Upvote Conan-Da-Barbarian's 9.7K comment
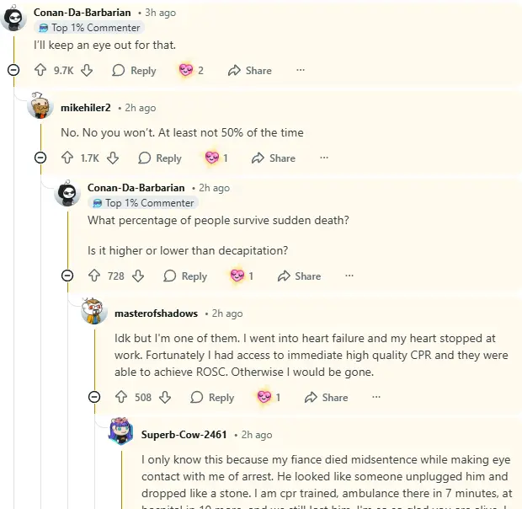 [x=40, y=71]
